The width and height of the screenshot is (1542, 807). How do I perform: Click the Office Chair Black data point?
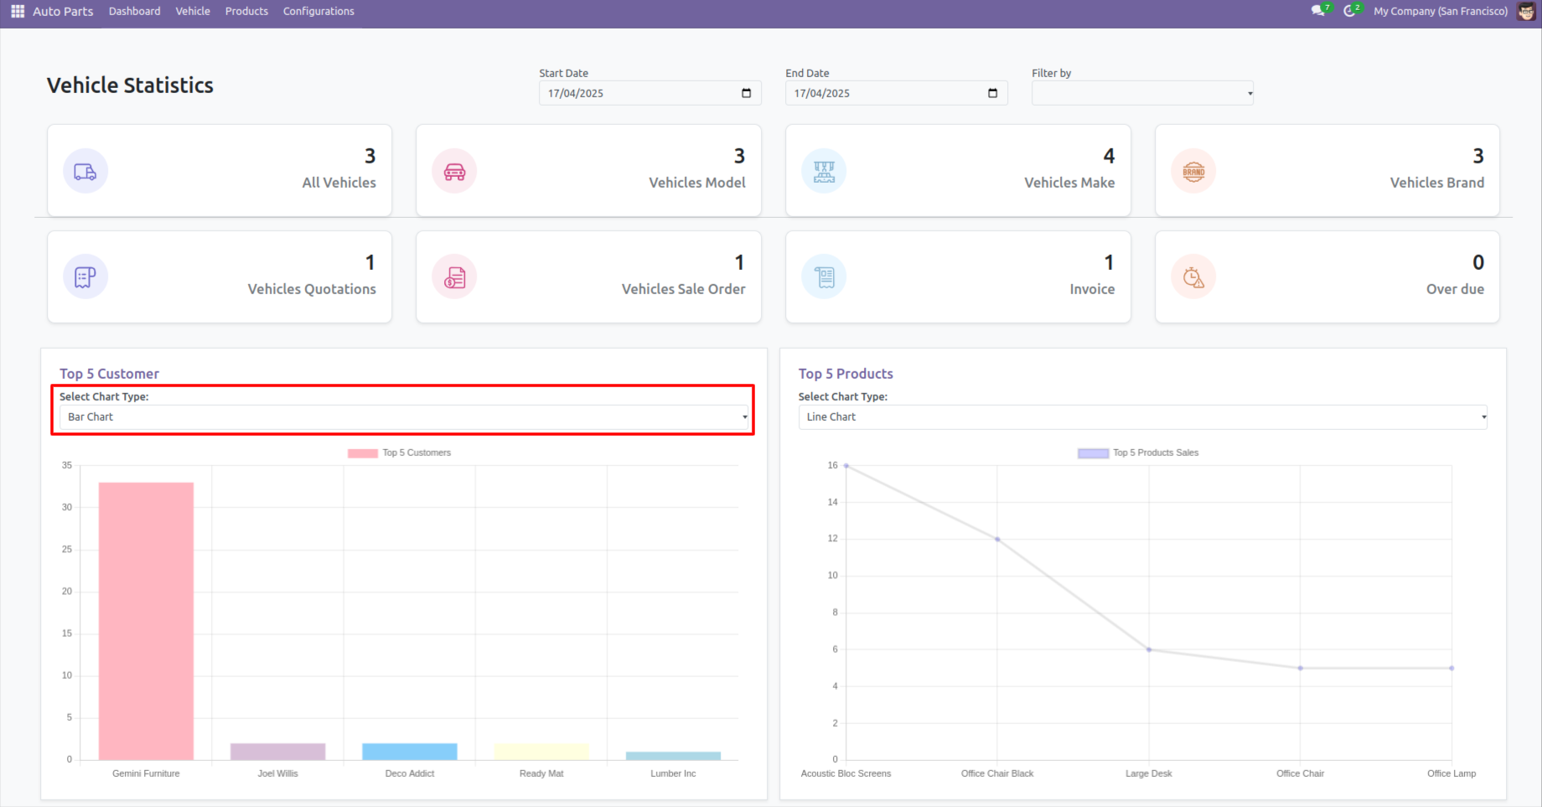pos(997,540)
